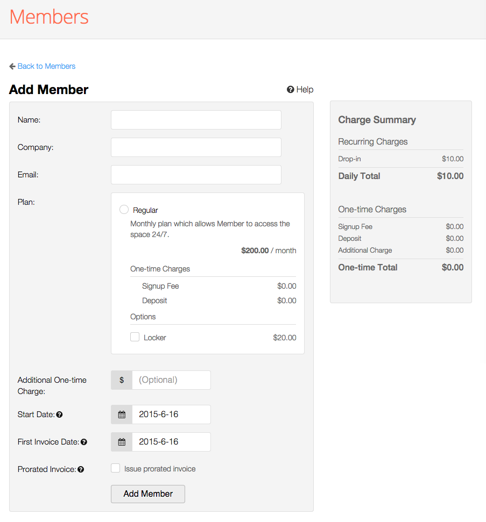Enable the Locker option checkbox
The width and height of the screenshot is (486, 522).
point(135,337)
